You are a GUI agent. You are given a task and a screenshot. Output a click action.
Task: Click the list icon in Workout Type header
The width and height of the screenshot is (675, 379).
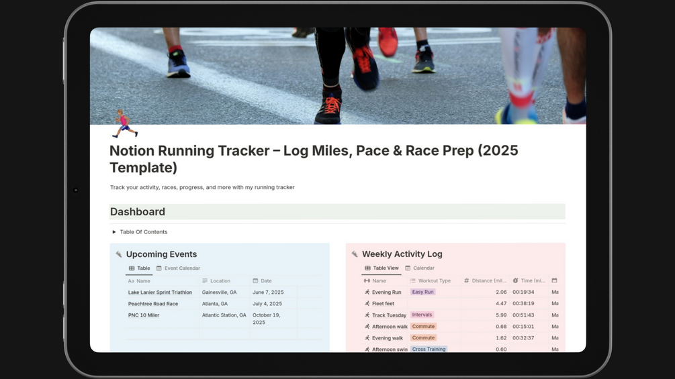[413, 281]
